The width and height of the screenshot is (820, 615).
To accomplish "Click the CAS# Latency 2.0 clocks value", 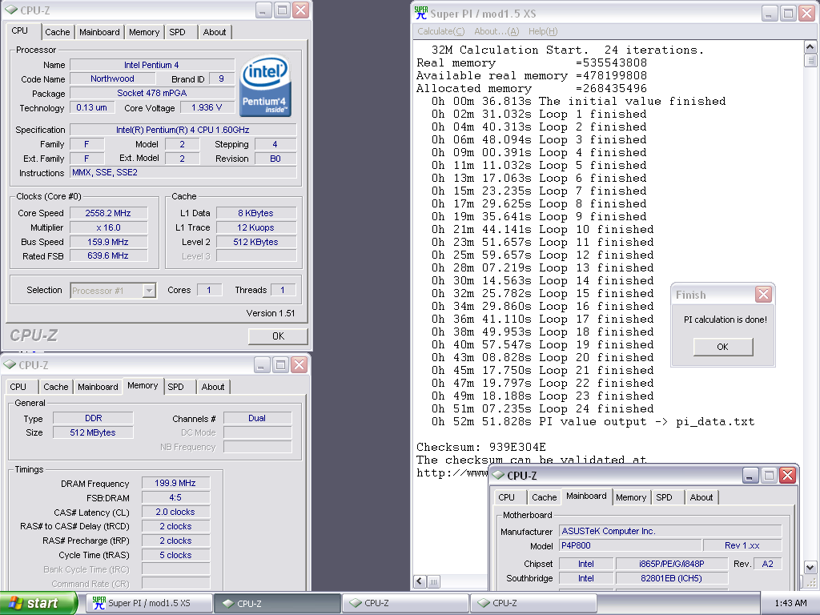I will 175,512.
